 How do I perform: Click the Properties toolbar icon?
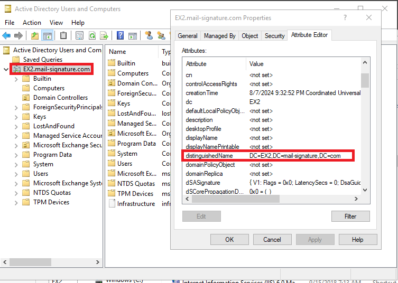[x=79, y=35]
